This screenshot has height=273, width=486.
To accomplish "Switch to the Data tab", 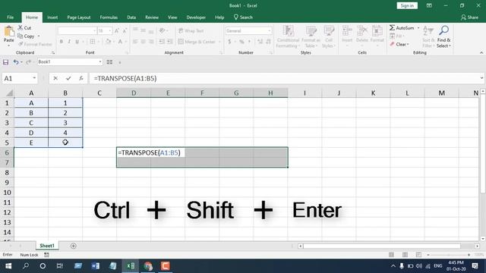I will pyautogui.click(x=131, y=17).
